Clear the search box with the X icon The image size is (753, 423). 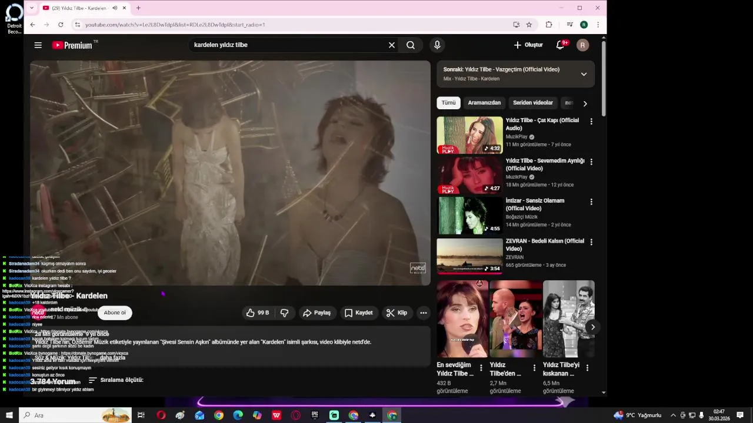tap(392, 45)
